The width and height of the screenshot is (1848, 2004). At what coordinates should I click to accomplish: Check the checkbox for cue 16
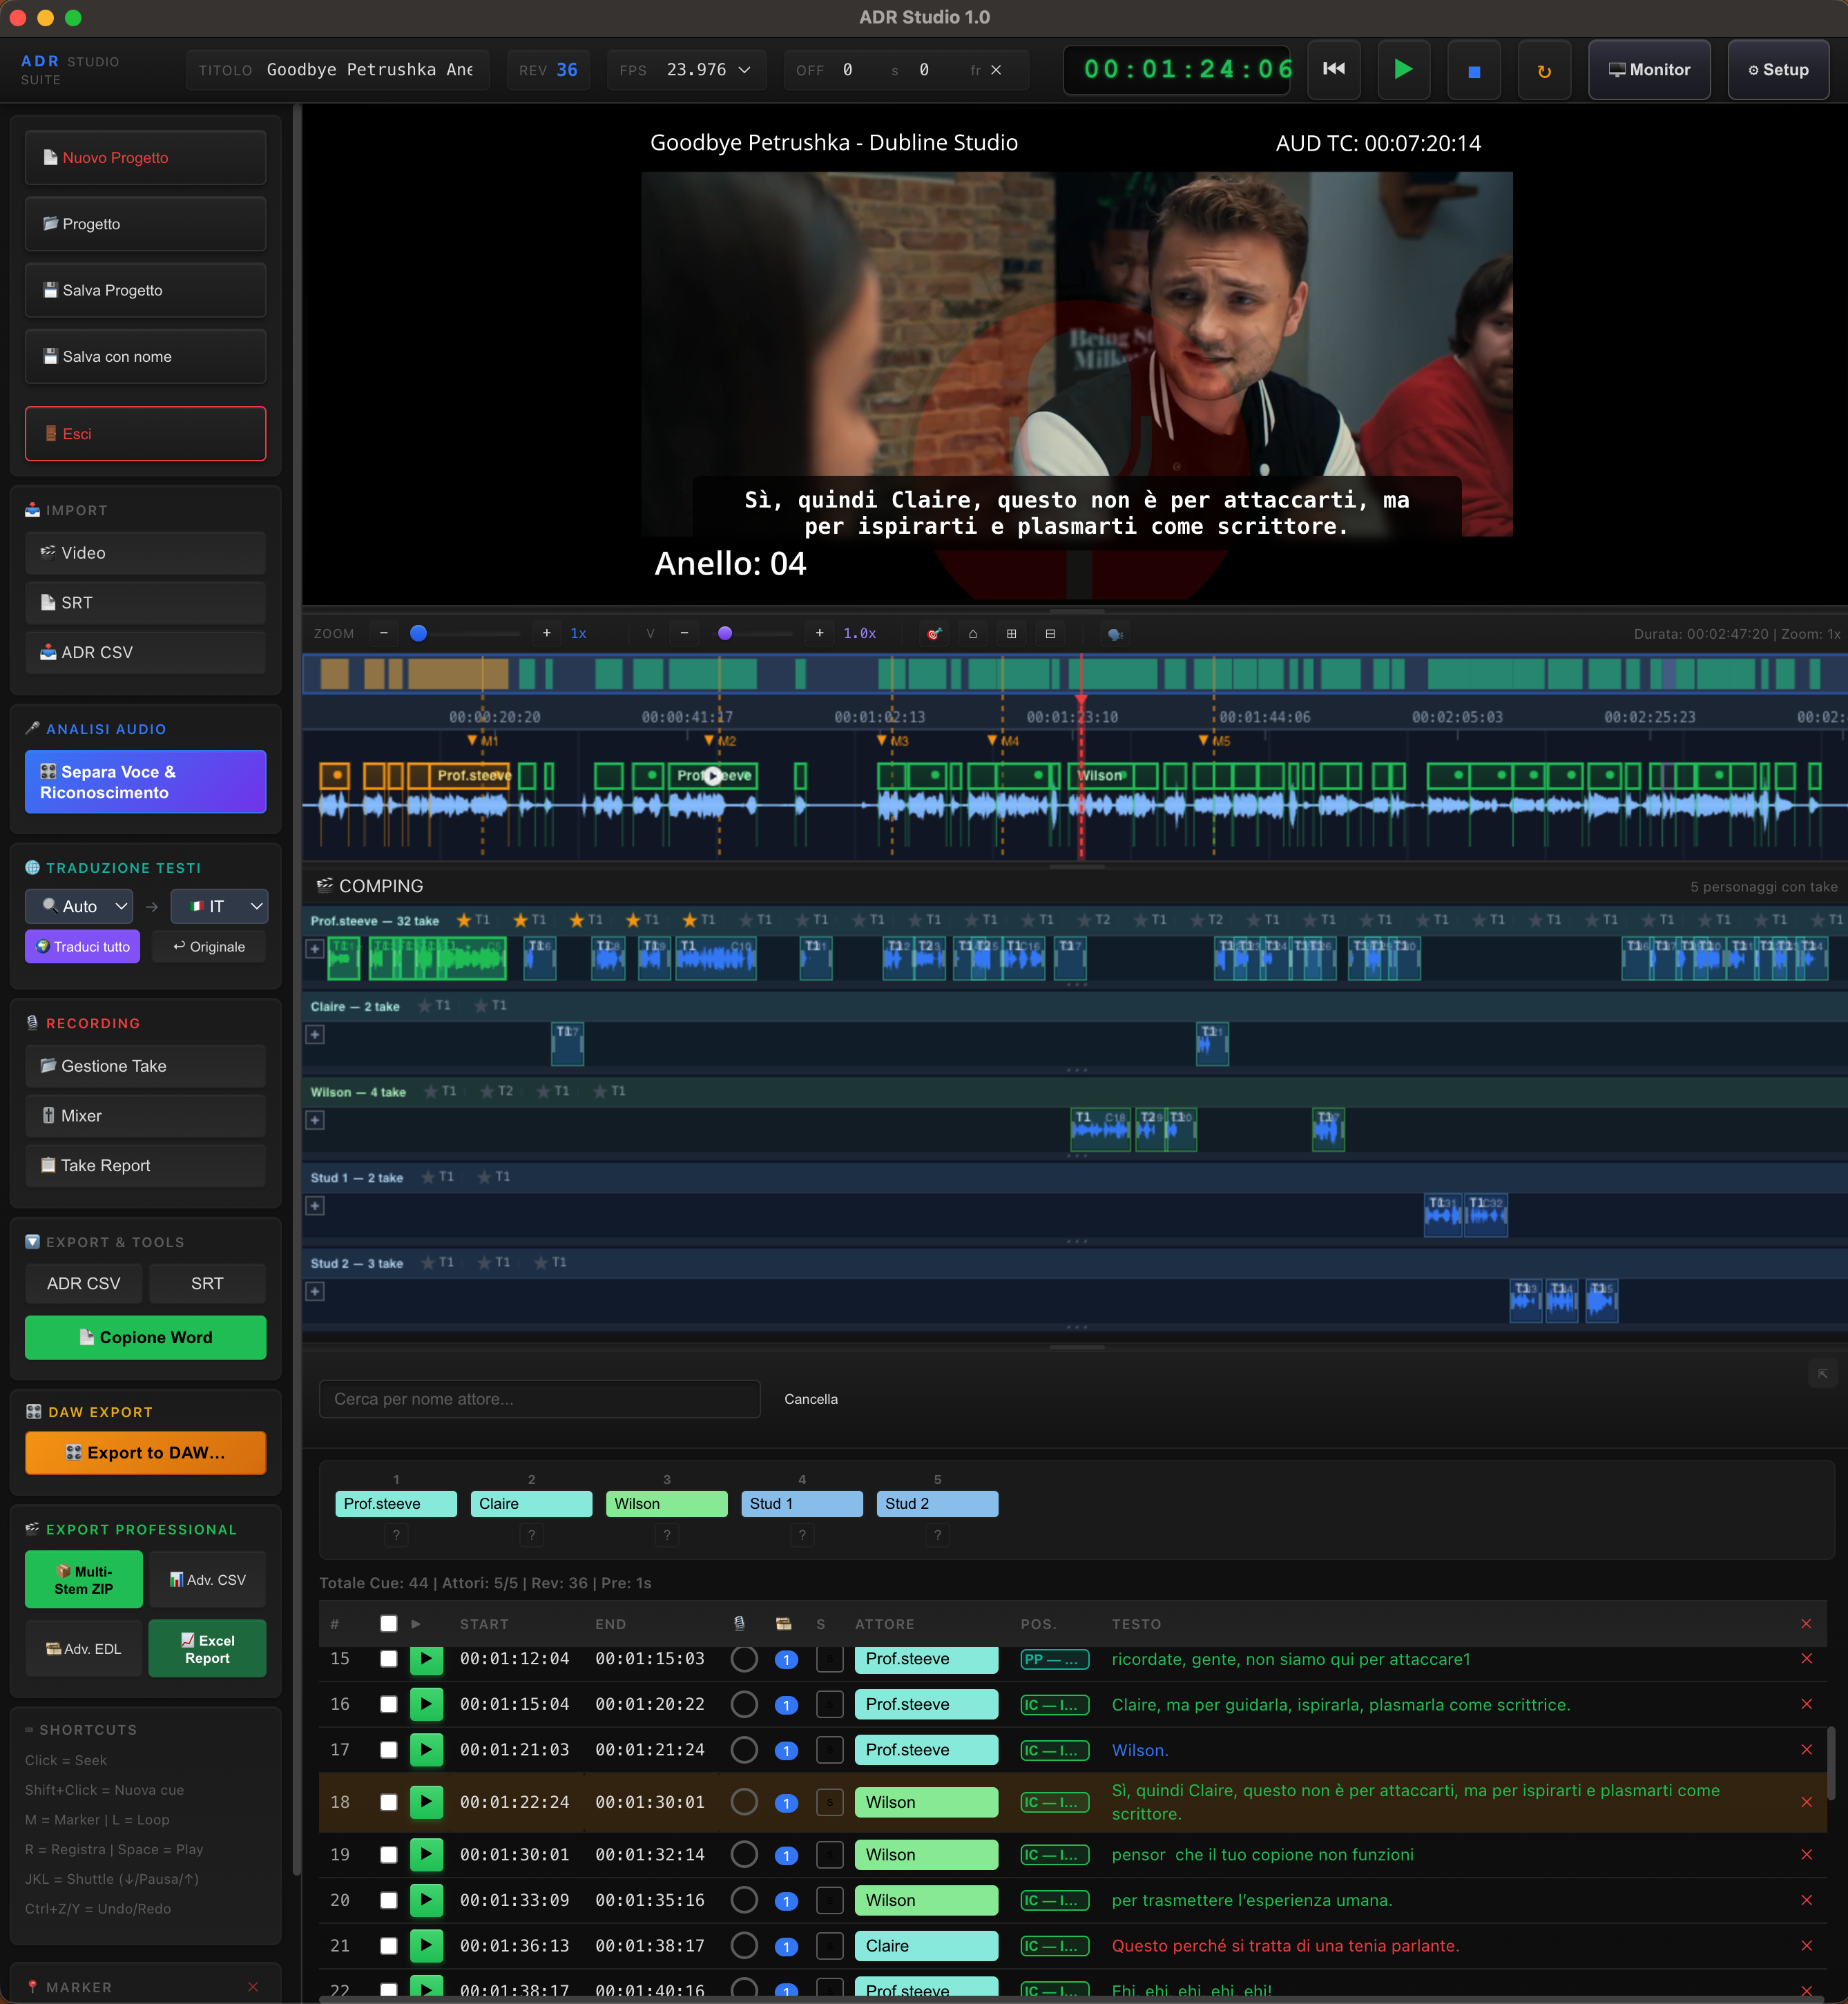pyautogui.click(x=389, y=1704)
